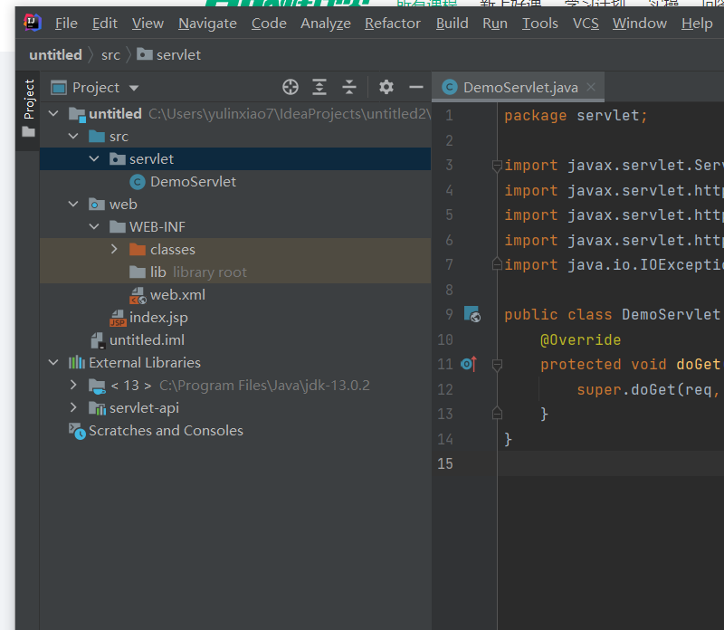The image size is (724, 630).
Task: Fold the import block on line 3
Action: coord(497,166)
